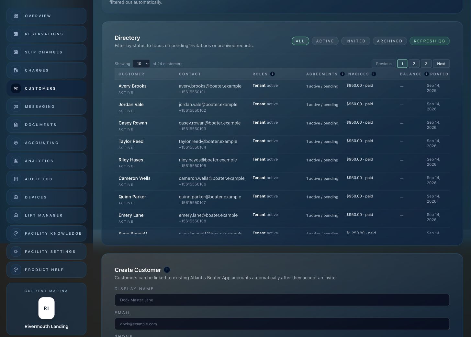Open the rows-per-page dropdown showing 10
Image resolution: width=471 pixels, height=337 pixels.
(x=141, y=64)
